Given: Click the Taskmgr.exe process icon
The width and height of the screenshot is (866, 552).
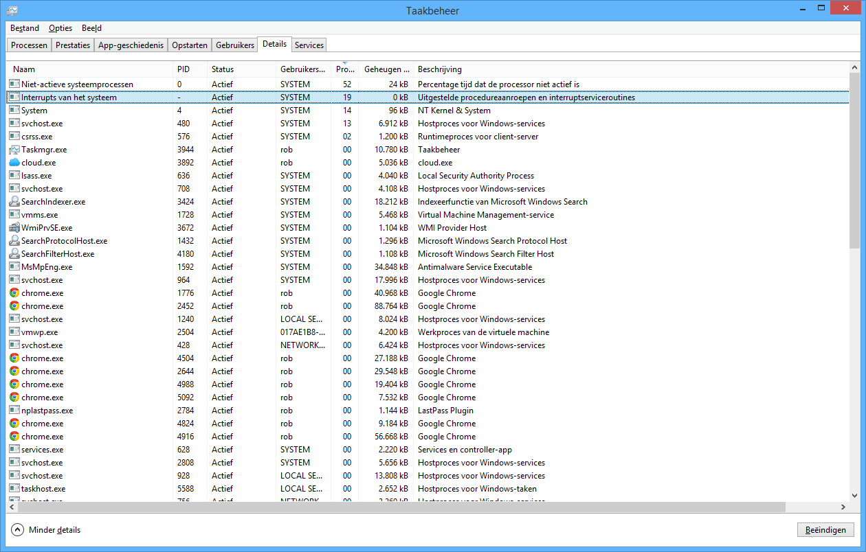Looking at the screenshot, I should point(14,150).
